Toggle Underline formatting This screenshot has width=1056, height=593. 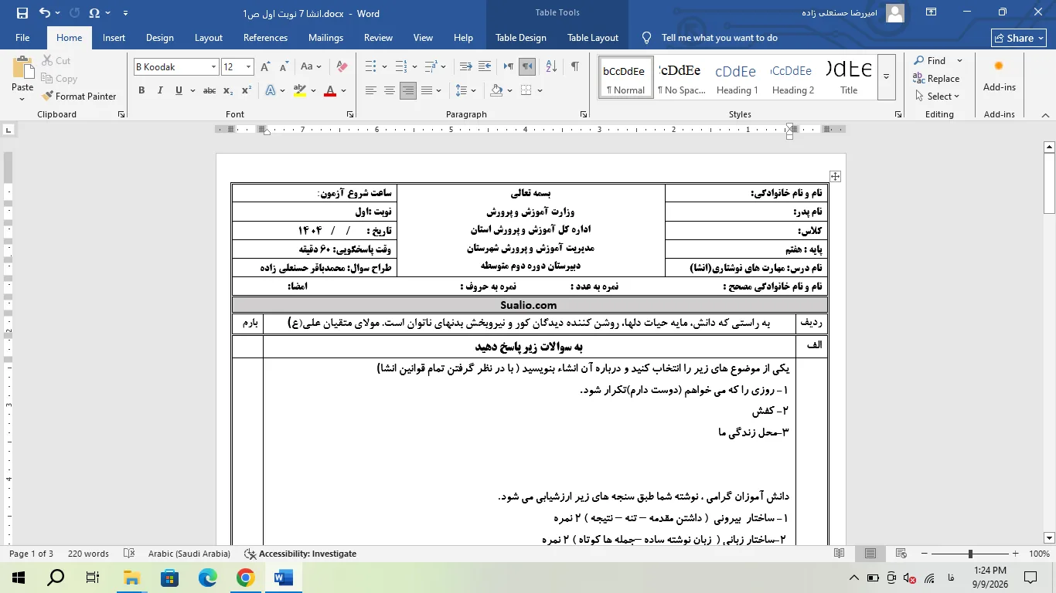pos(179,90)
